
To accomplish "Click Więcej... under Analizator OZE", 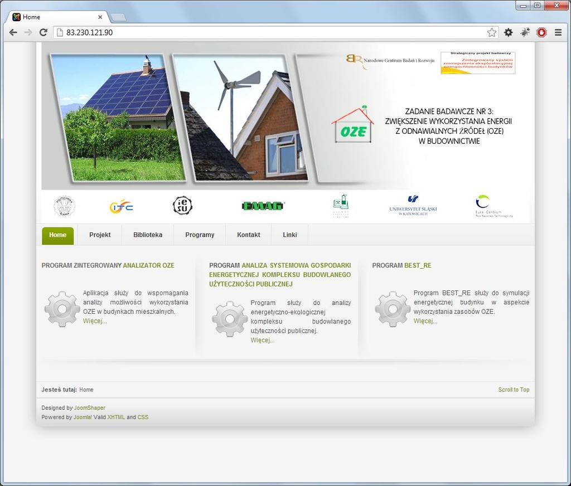I will tap(95, 321).
